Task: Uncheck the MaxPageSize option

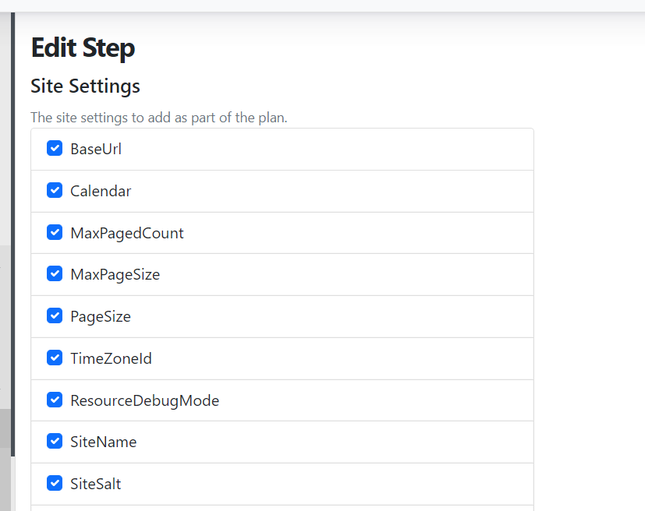Action: pos(54,273)
